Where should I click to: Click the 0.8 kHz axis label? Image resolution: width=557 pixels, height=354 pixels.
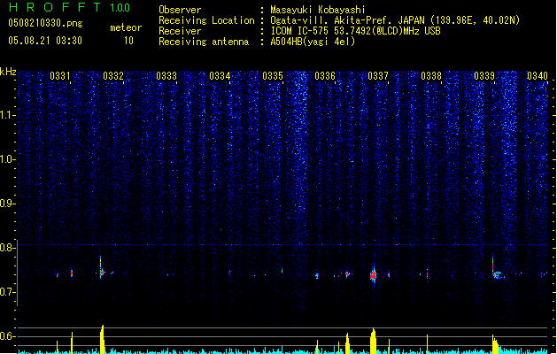[7, 248]
